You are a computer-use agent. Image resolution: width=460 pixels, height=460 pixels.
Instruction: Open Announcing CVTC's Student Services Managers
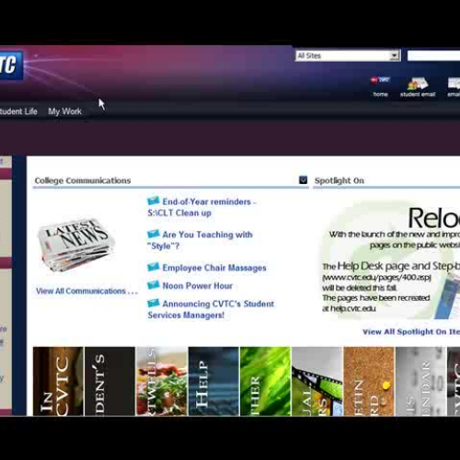[x=211, y=309]
